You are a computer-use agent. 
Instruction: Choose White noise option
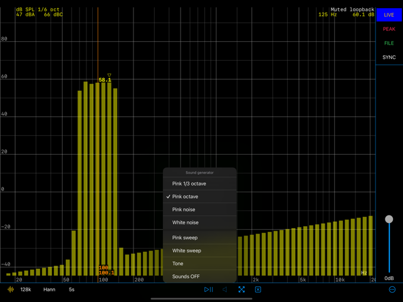[x=200, y=222]
